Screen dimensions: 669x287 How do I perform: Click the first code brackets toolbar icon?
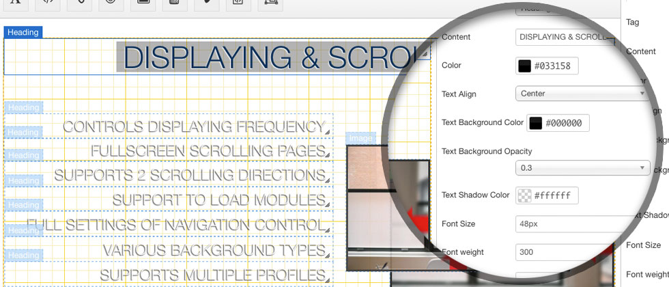pyautogui.click(x=47, y=3)
